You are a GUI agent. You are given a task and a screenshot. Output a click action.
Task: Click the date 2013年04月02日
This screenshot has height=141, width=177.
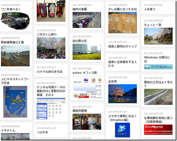click(x=153, y=5)
